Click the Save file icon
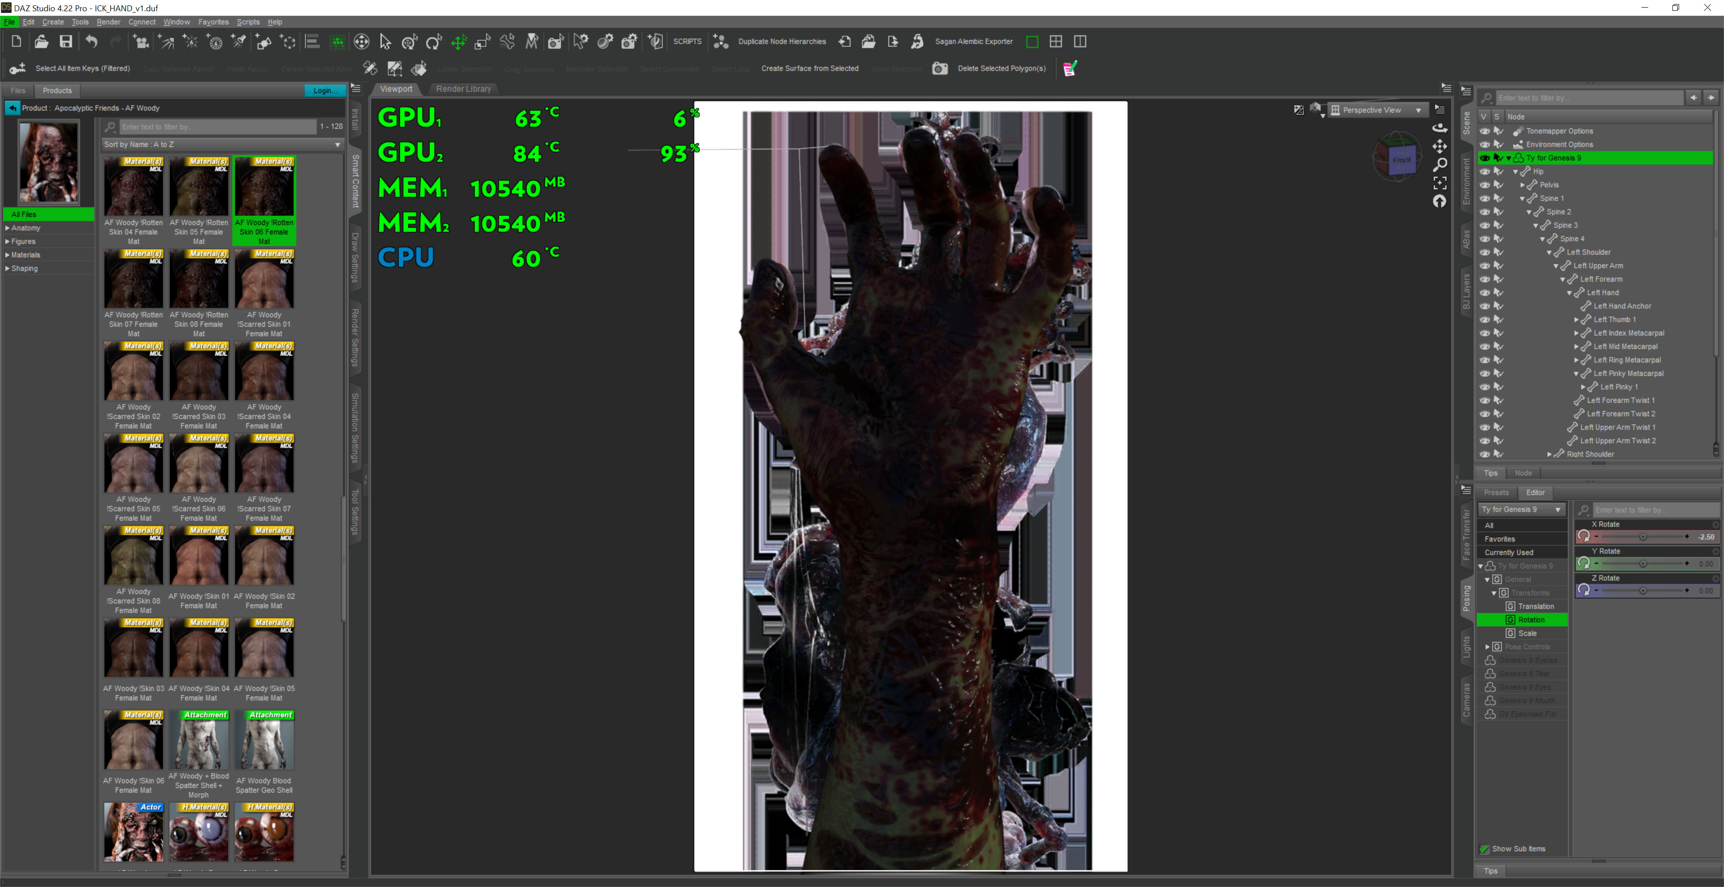This screenshot has width=1724, height=887. point(66,41)
